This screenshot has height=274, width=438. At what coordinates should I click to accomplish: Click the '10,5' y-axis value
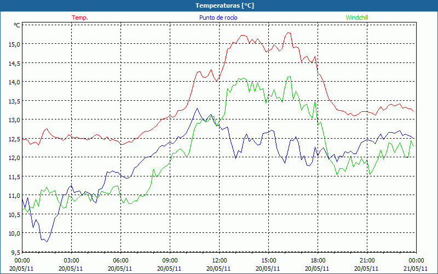[x=15, y=214]
